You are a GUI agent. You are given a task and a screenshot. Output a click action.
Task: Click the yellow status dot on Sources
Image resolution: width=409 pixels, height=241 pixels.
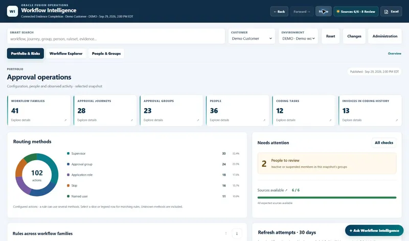(338, 11)
